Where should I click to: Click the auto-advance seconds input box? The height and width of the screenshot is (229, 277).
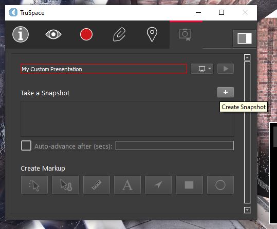[x=175, y=145]
